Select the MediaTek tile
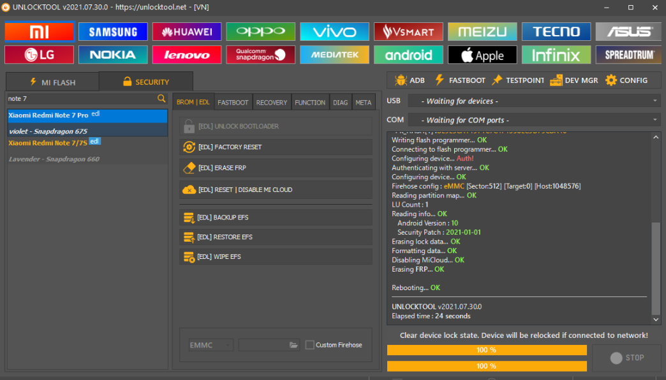Screen dimensions: 666x380 click(335, 55)
